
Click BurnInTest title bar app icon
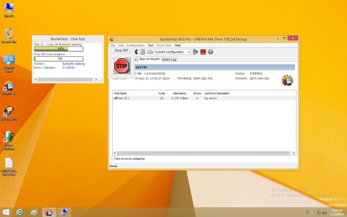click(x=112, y=39)
